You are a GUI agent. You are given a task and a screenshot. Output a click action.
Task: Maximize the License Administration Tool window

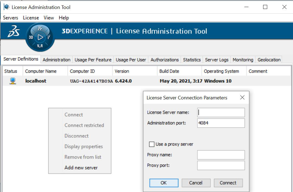265,7
